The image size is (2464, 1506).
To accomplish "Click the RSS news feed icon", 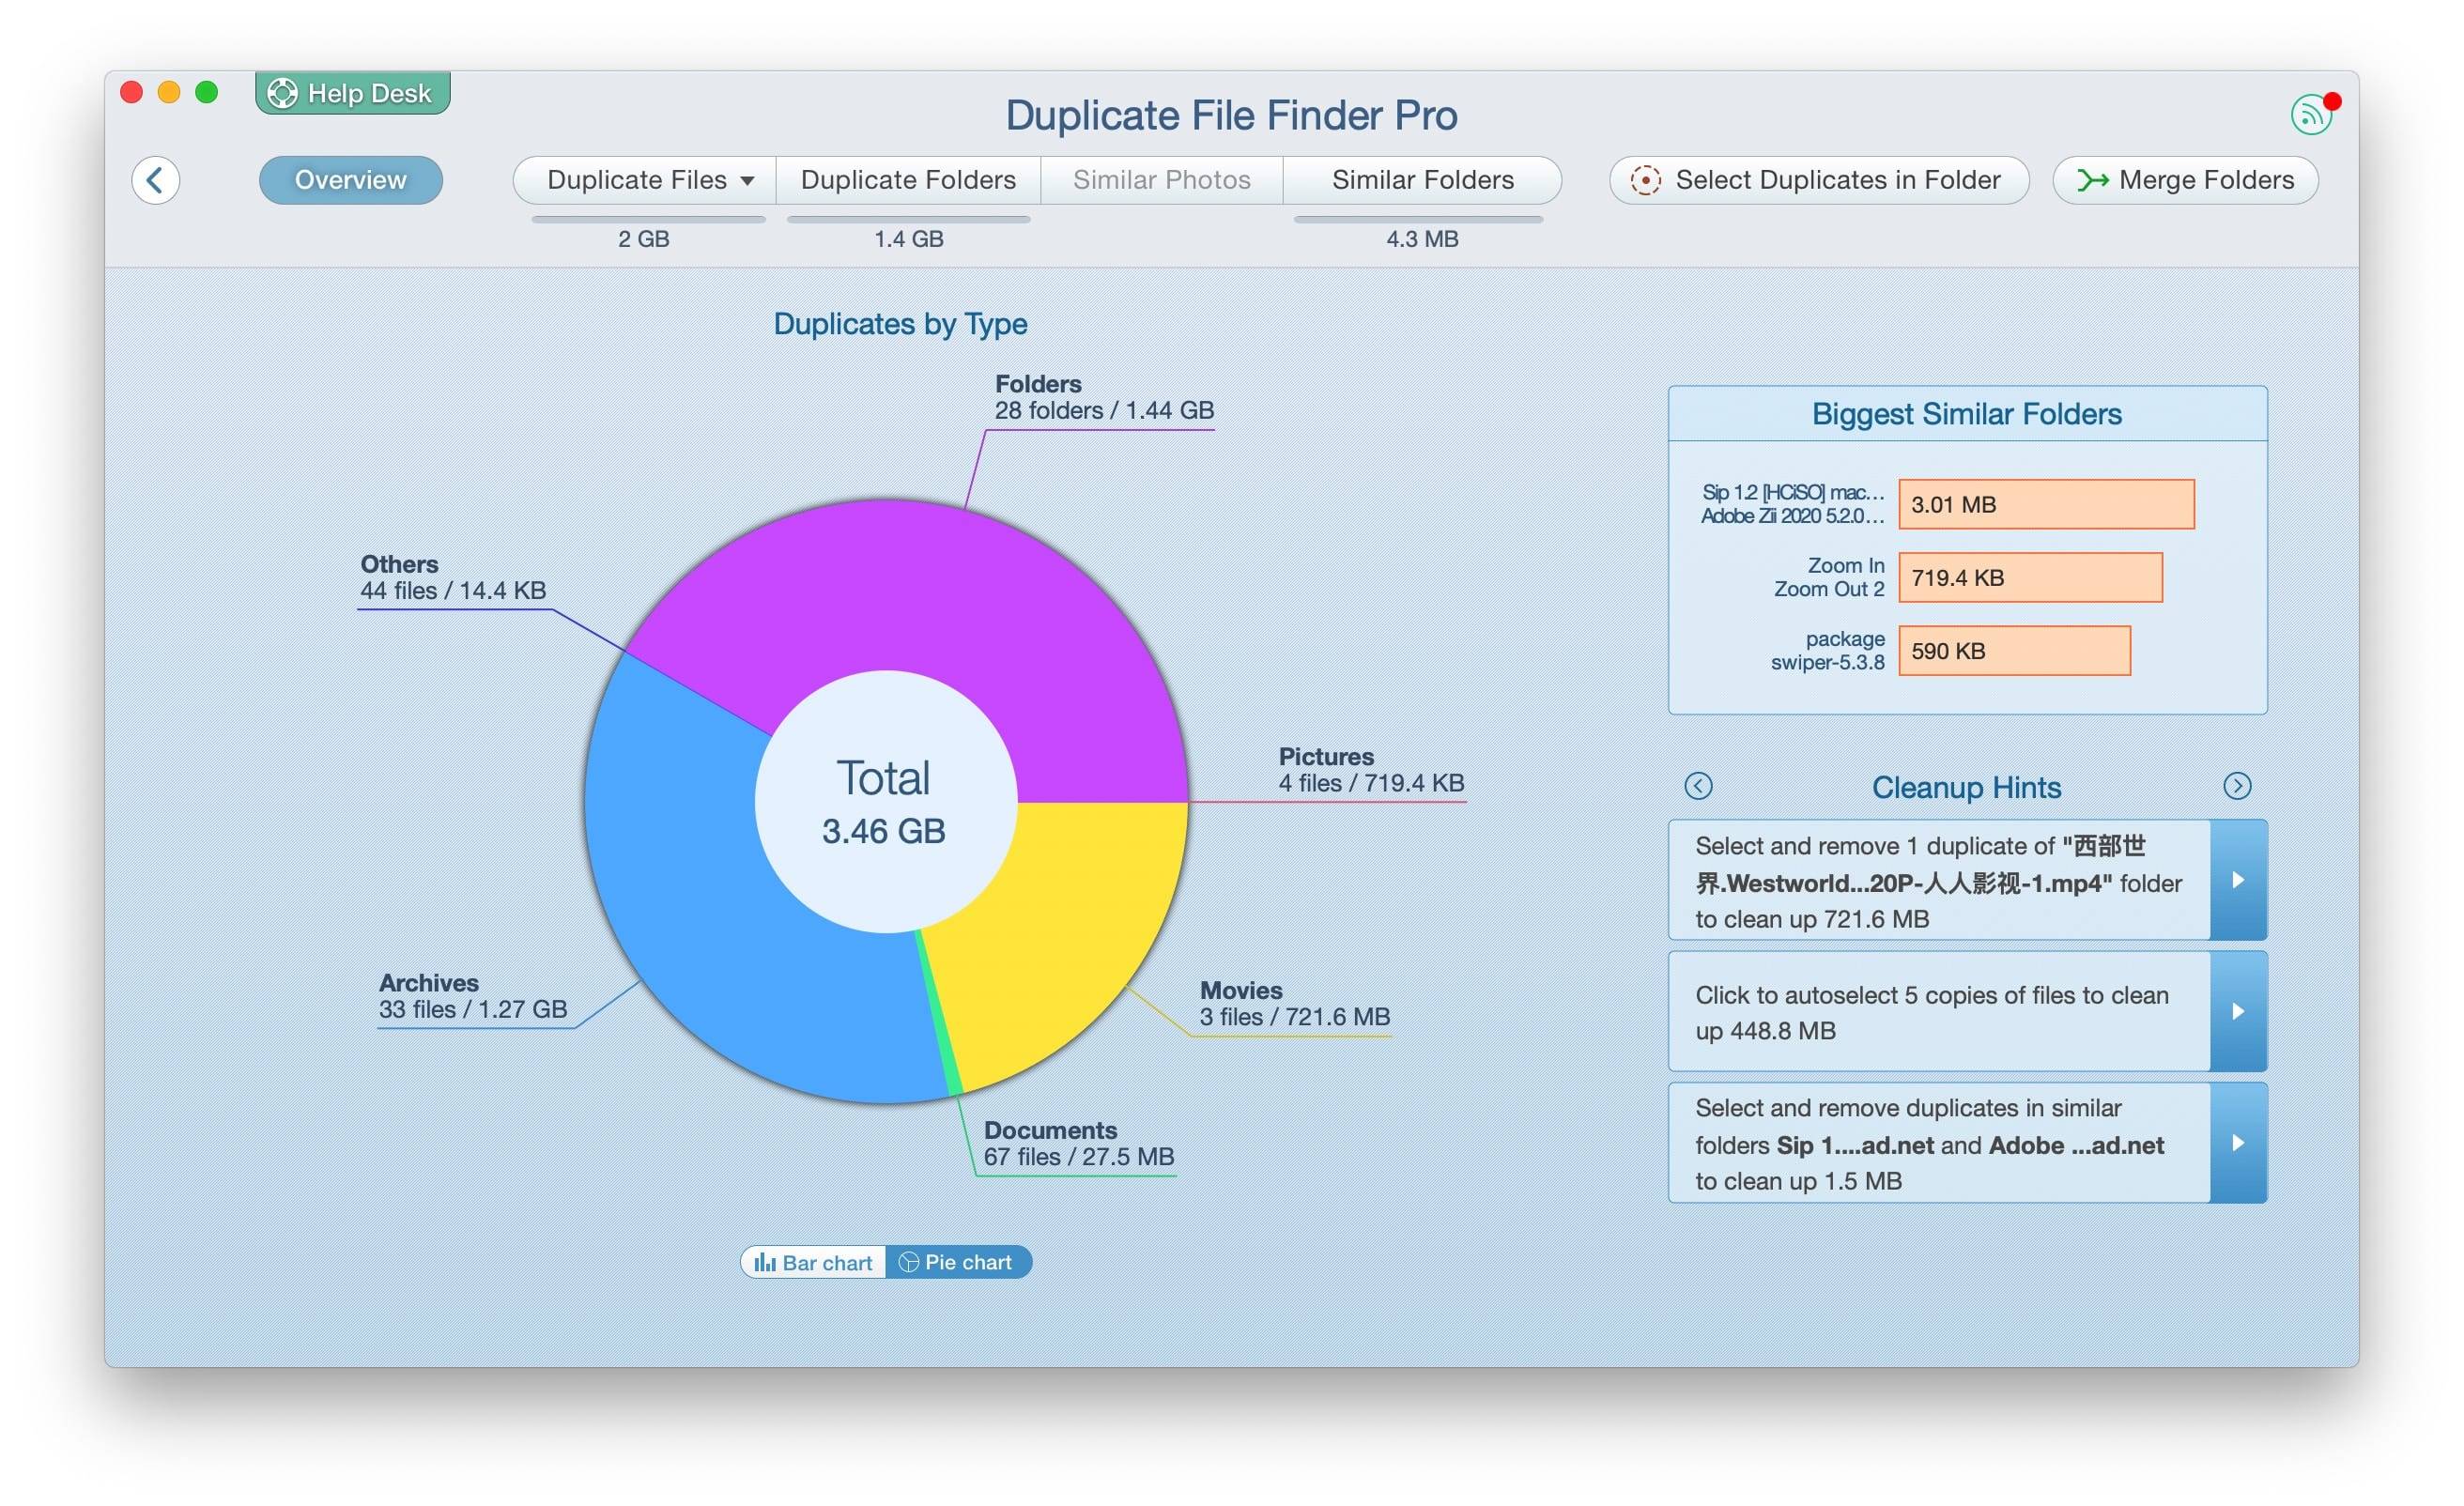I will pos(2311,115).
